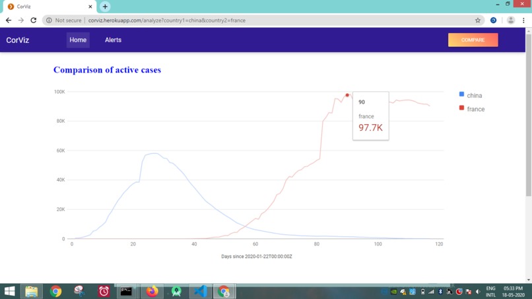Open Chrome's three-dot menu
Viewport: 532px width, 299px height.
tap(523, 20)
